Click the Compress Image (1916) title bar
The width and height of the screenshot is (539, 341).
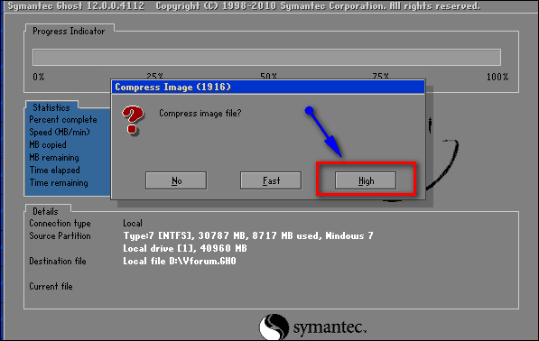point(268,87)
